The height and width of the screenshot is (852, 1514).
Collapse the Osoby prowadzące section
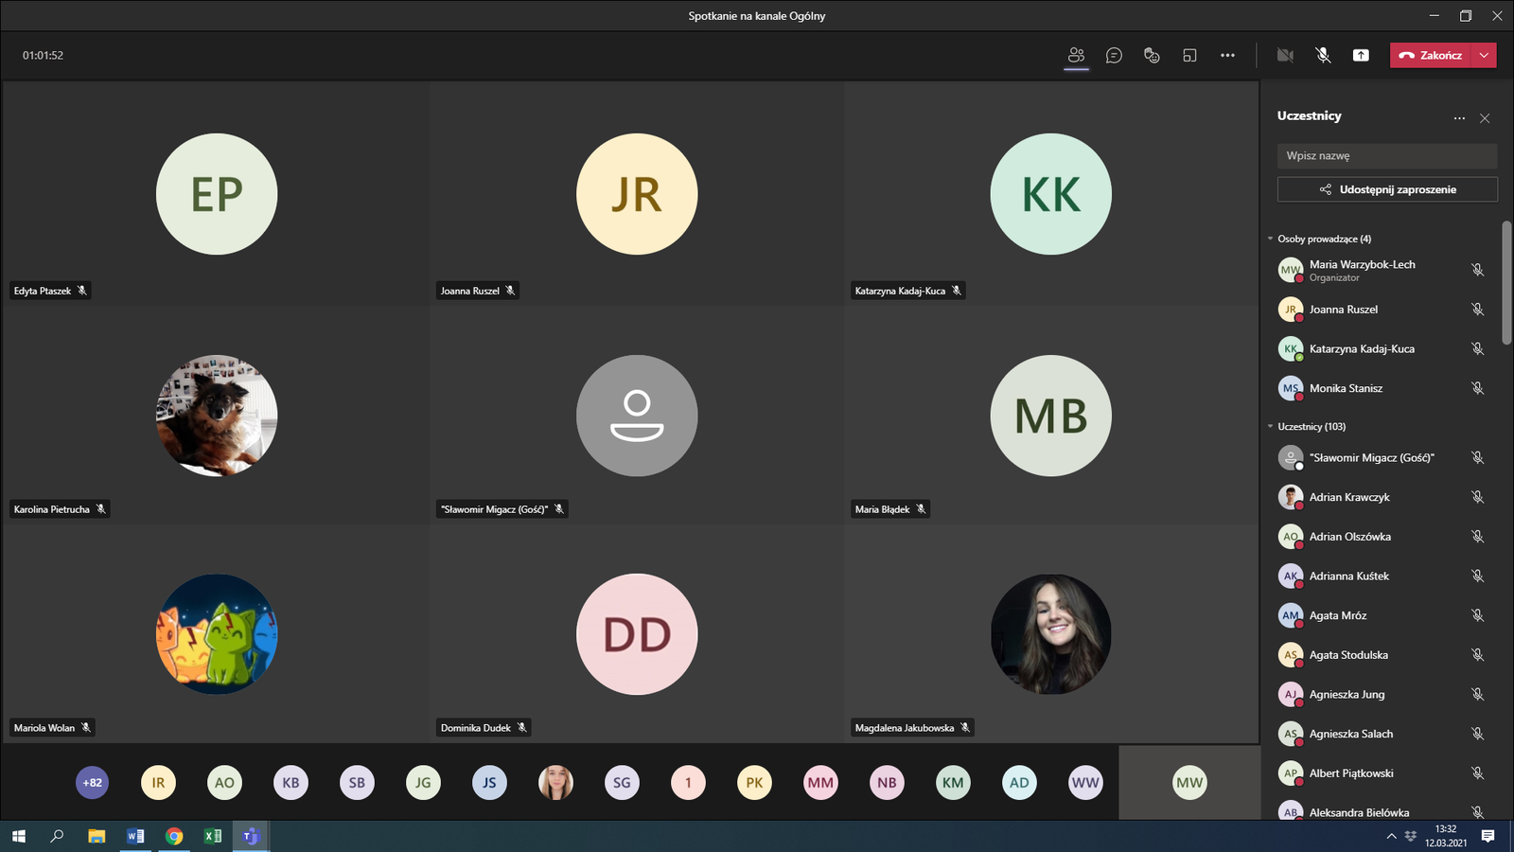tap(1271, 239)
